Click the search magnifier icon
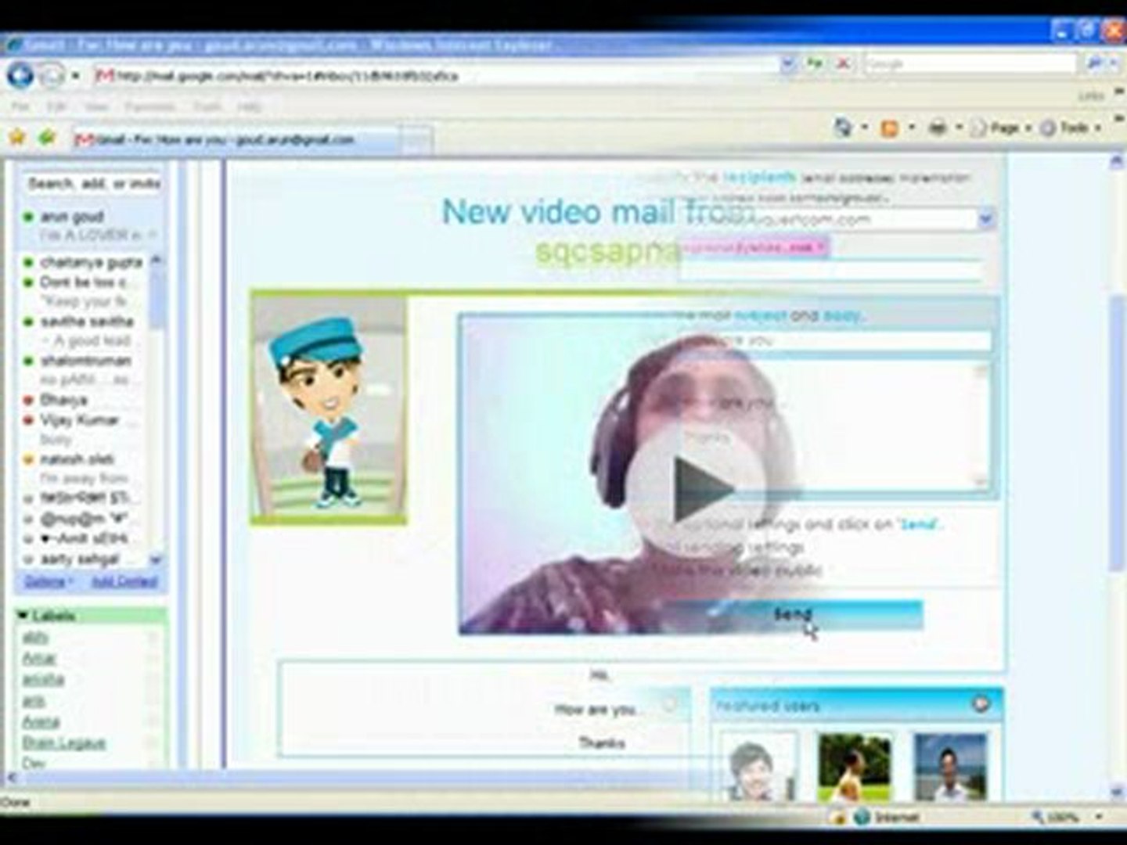Image resolution: width=1127 pixels, height=845 pixels. (x=1096, y=63)
